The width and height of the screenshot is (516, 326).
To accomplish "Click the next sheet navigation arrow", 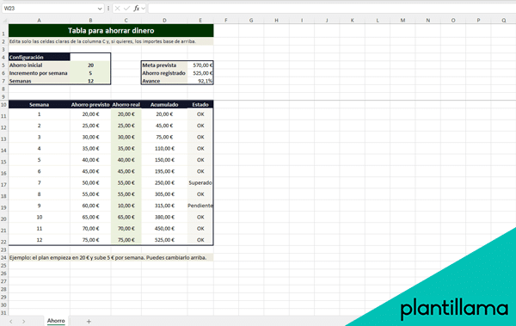I will click(x=24, y=321).
